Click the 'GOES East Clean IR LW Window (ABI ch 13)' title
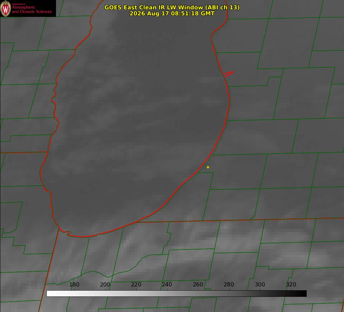This screenshot has height=312, width=344. (x=172, y=7)
